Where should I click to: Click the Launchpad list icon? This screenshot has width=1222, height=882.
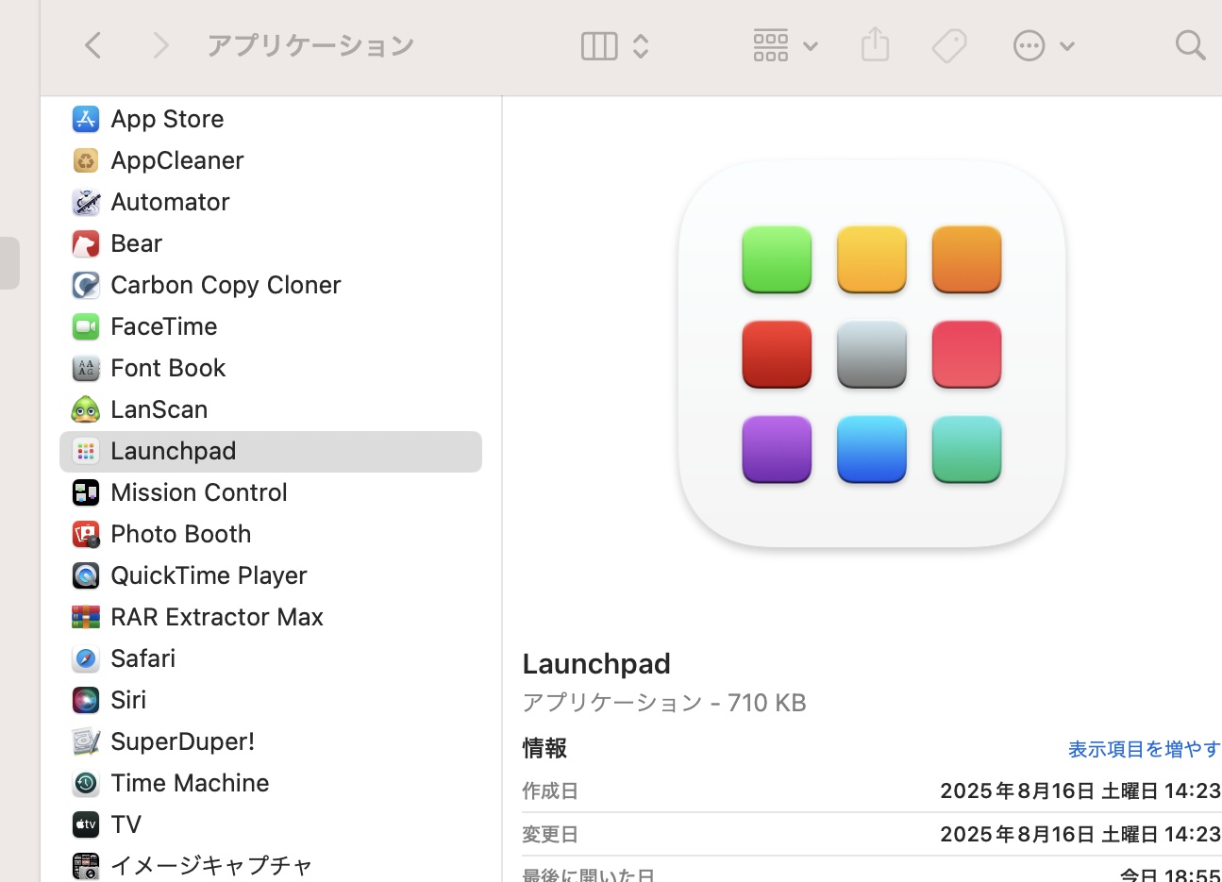point(86,451)
